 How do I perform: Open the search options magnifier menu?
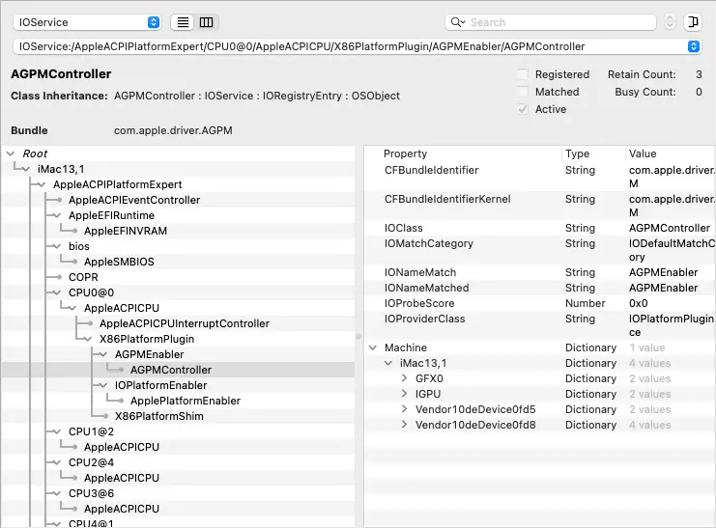(x=458, y=22)
